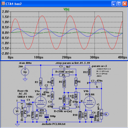
Task: Click the 1.5V vertical axis label
Action: (x=5, y=17)
